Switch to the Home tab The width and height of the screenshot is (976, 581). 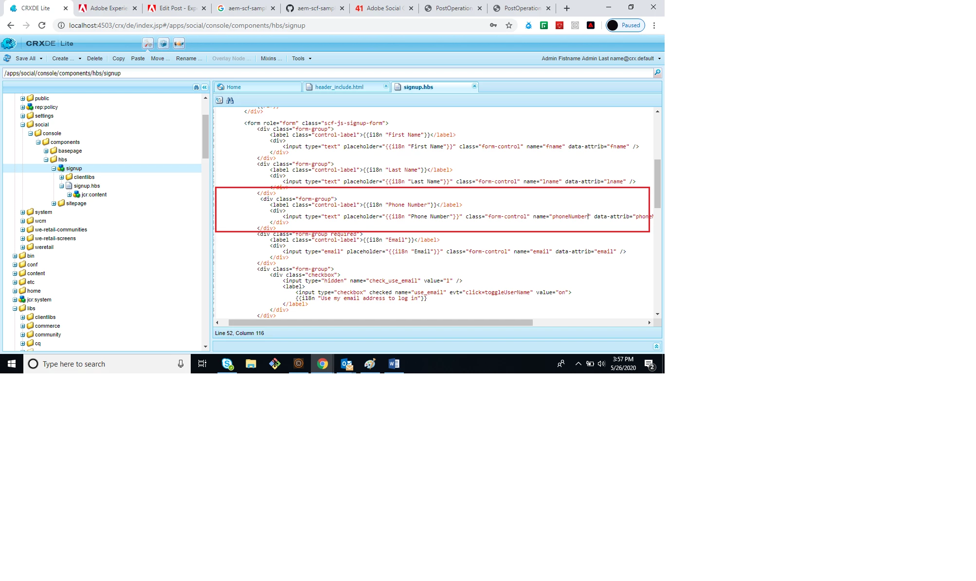[x=234, y=87]
